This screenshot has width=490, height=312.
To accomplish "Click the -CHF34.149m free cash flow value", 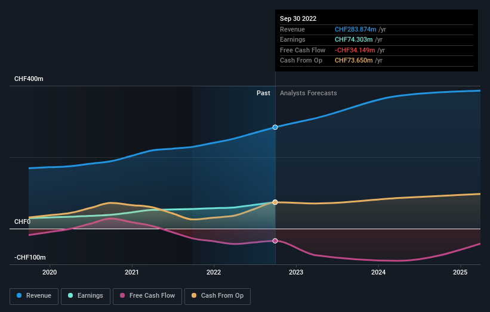I will click(355, 50).
